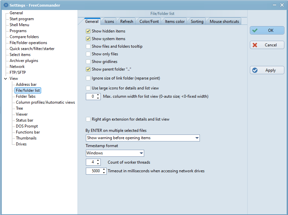Open File/folder operations settings
Screen dimensions: 288x215
pyautogui.click(x=28, y=43)
